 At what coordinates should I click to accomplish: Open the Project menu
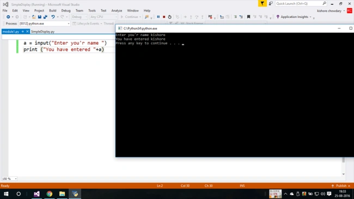[39, 10]
